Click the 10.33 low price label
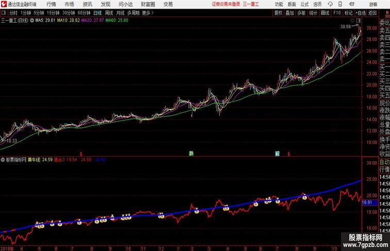 [x=11, y=141]
